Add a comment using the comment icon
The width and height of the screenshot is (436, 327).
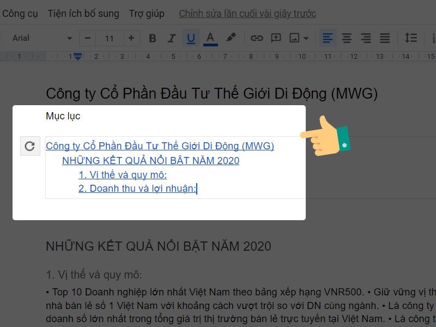coord(276,38)
